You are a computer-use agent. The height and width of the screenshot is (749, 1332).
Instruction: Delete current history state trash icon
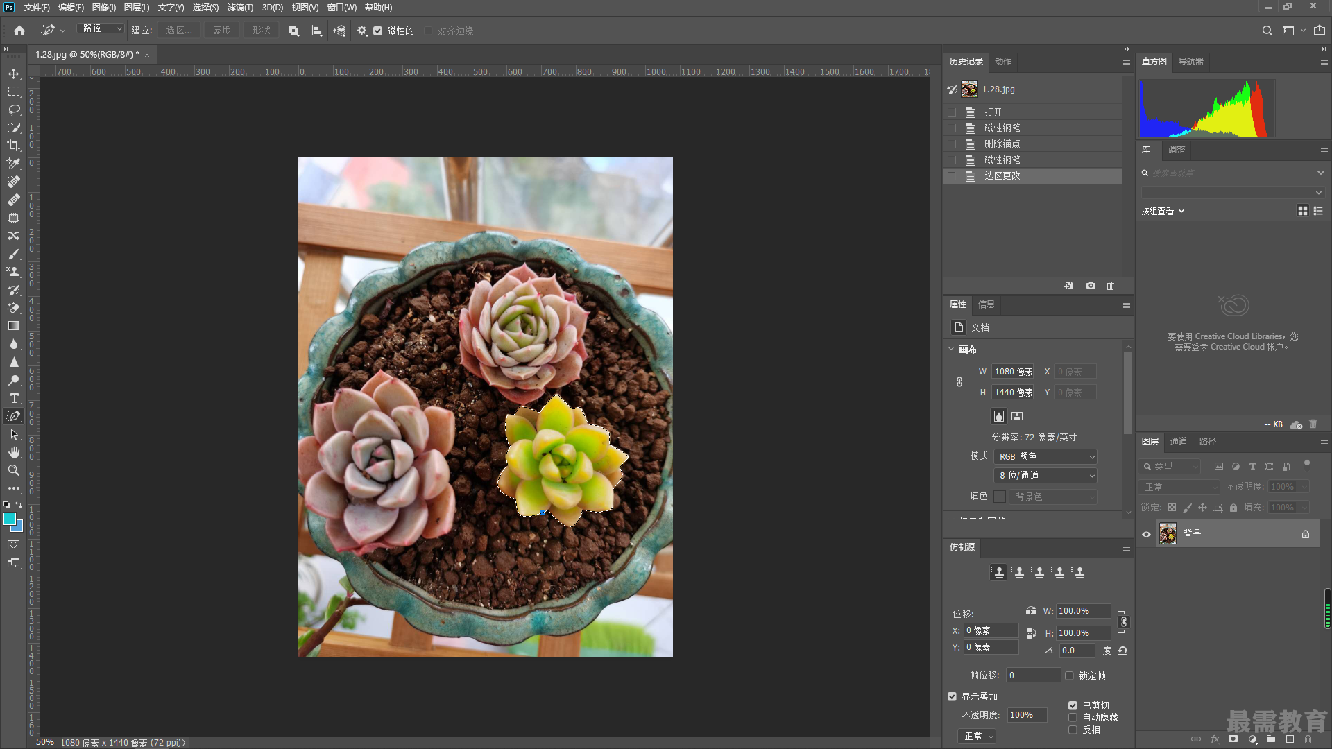click(x=1110, y=286)
